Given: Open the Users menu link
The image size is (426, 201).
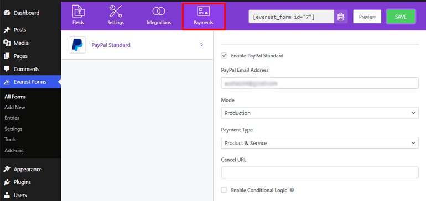Looking at the screenshot, I should point(20,195).
